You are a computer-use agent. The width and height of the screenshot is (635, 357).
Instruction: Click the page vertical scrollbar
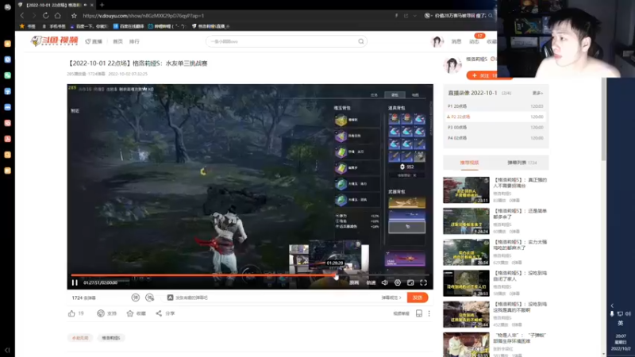603,120
